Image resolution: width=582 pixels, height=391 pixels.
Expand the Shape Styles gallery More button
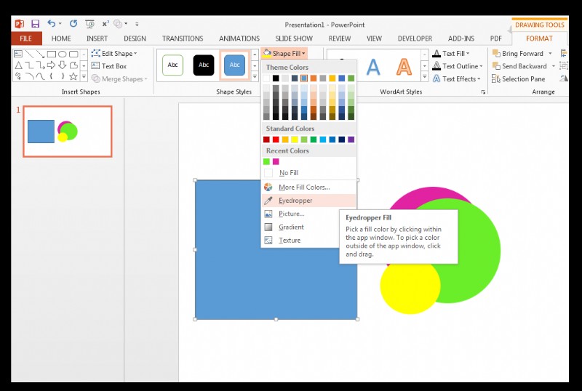[255, 77]
